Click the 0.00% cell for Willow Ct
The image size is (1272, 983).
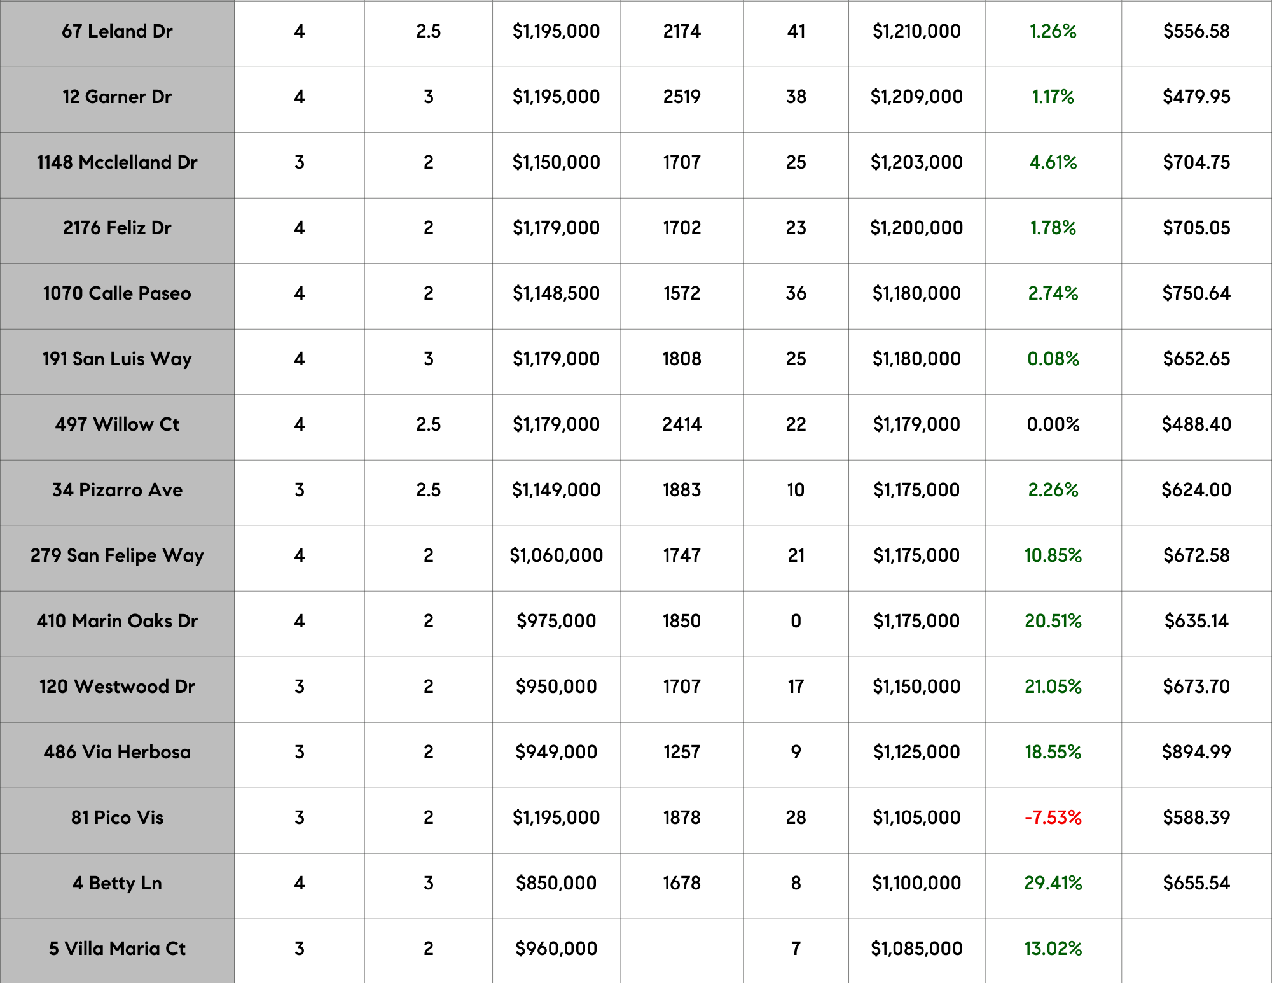1053,424
